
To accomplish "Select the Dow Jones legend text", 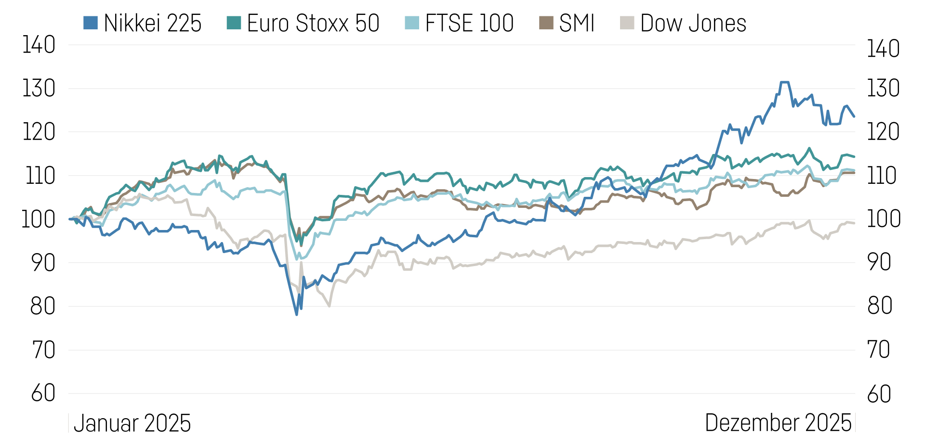I will click(x=693, y=23).
